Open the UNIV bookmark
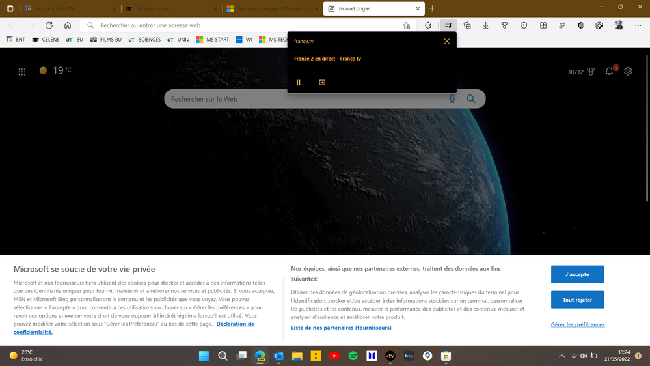The width and height of the screenshot is (650, 366). (179, 40)
